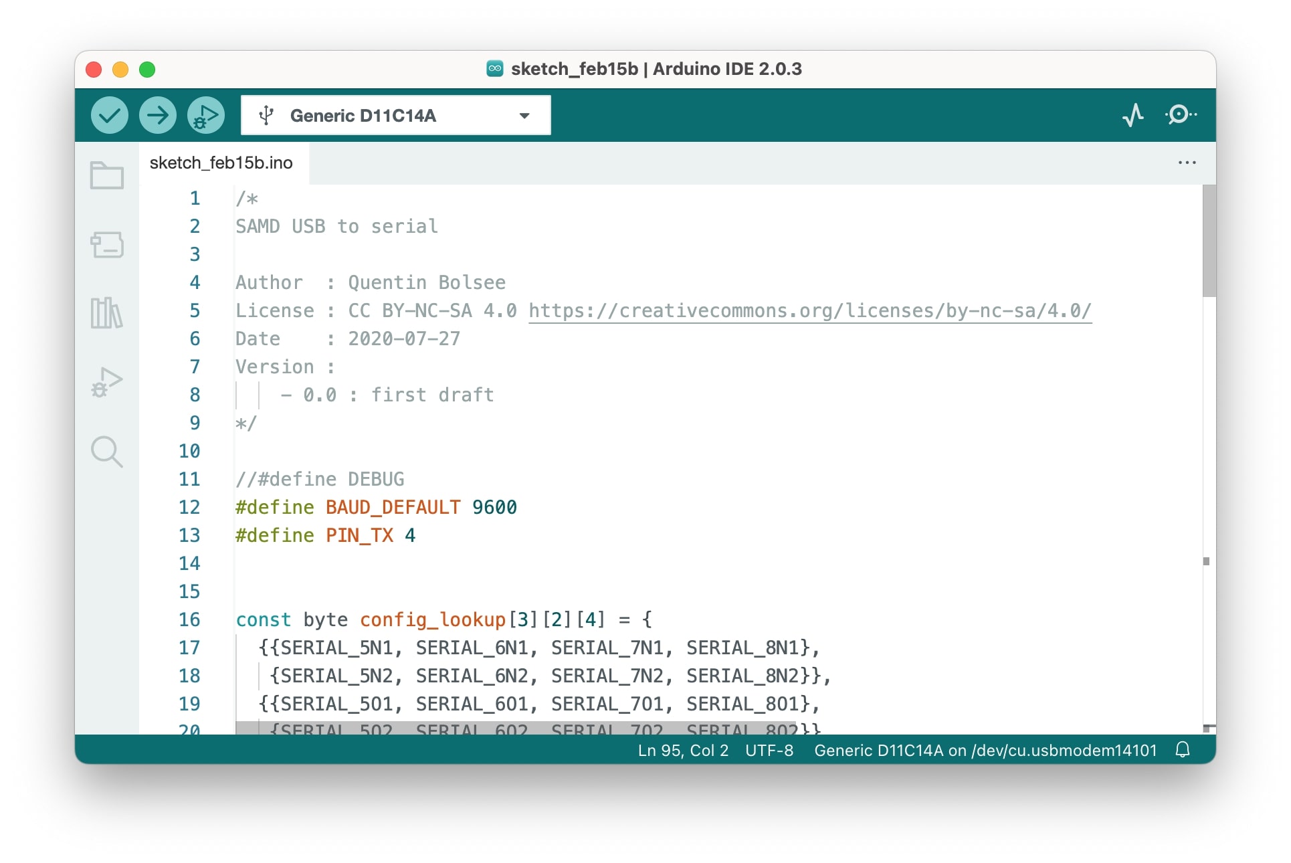This screenshot has width=1291, height=863.
Task: Click the //#define DEBUG comment line
Action: point(320,479)
